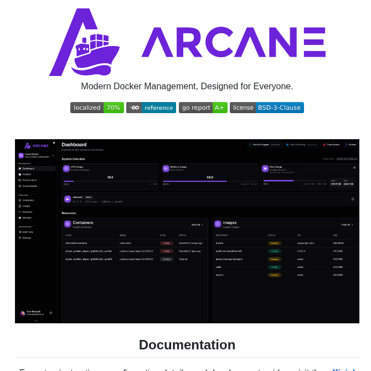Click the purple Arcane ship logo
This screenshot has width=371, height=371.
tap(84, 42)
